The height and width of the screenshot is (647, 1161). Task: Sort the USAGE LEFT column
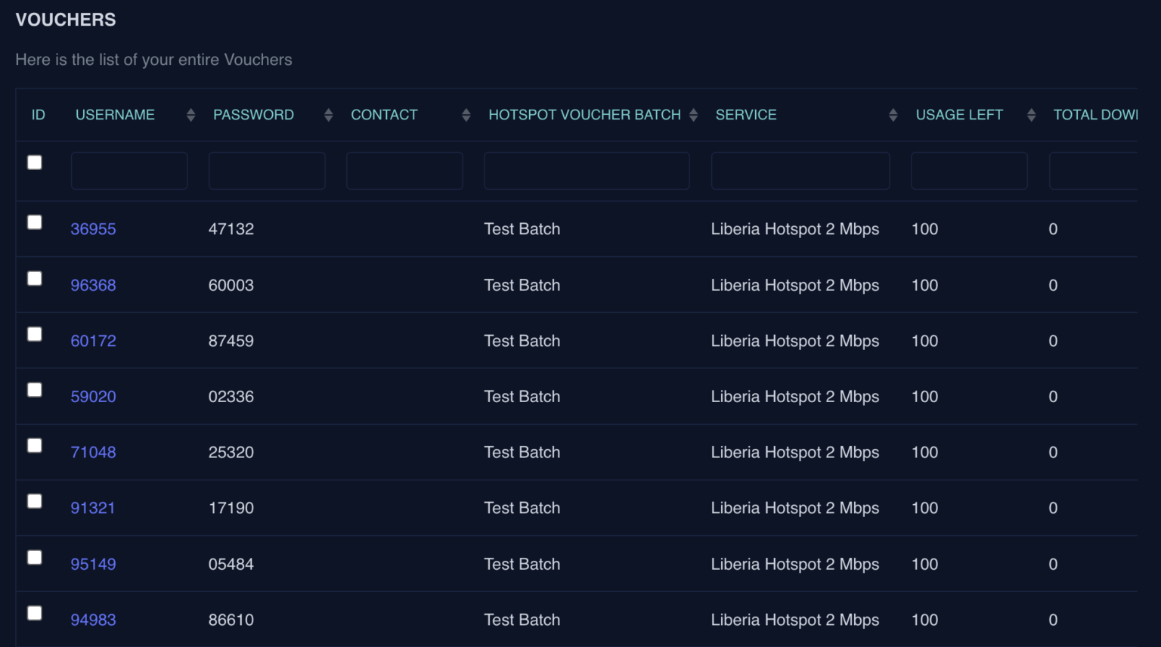click(1031, 114)
